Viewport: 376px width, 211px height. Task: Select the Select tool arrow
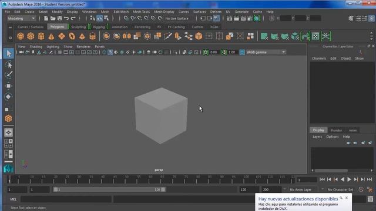tap(9, 53)
